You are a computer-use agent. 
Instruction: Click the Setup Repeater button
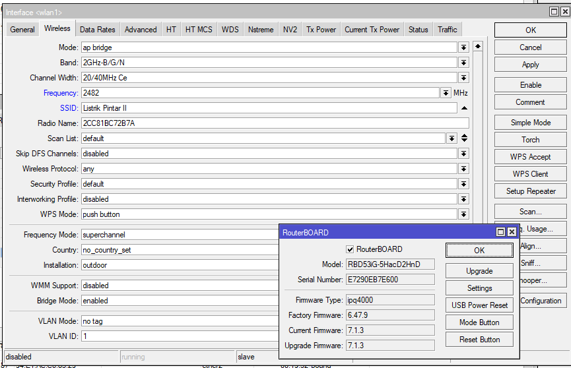coord(530,191)
